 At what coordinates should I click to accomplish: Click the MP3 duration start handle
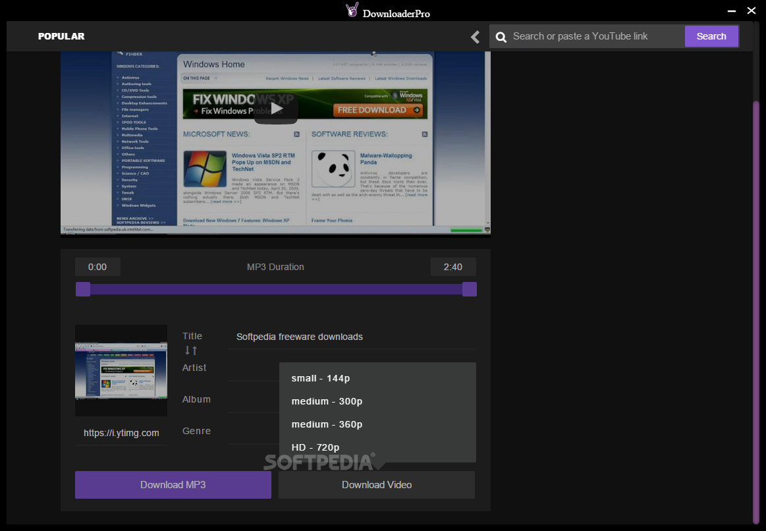point(83,289)
